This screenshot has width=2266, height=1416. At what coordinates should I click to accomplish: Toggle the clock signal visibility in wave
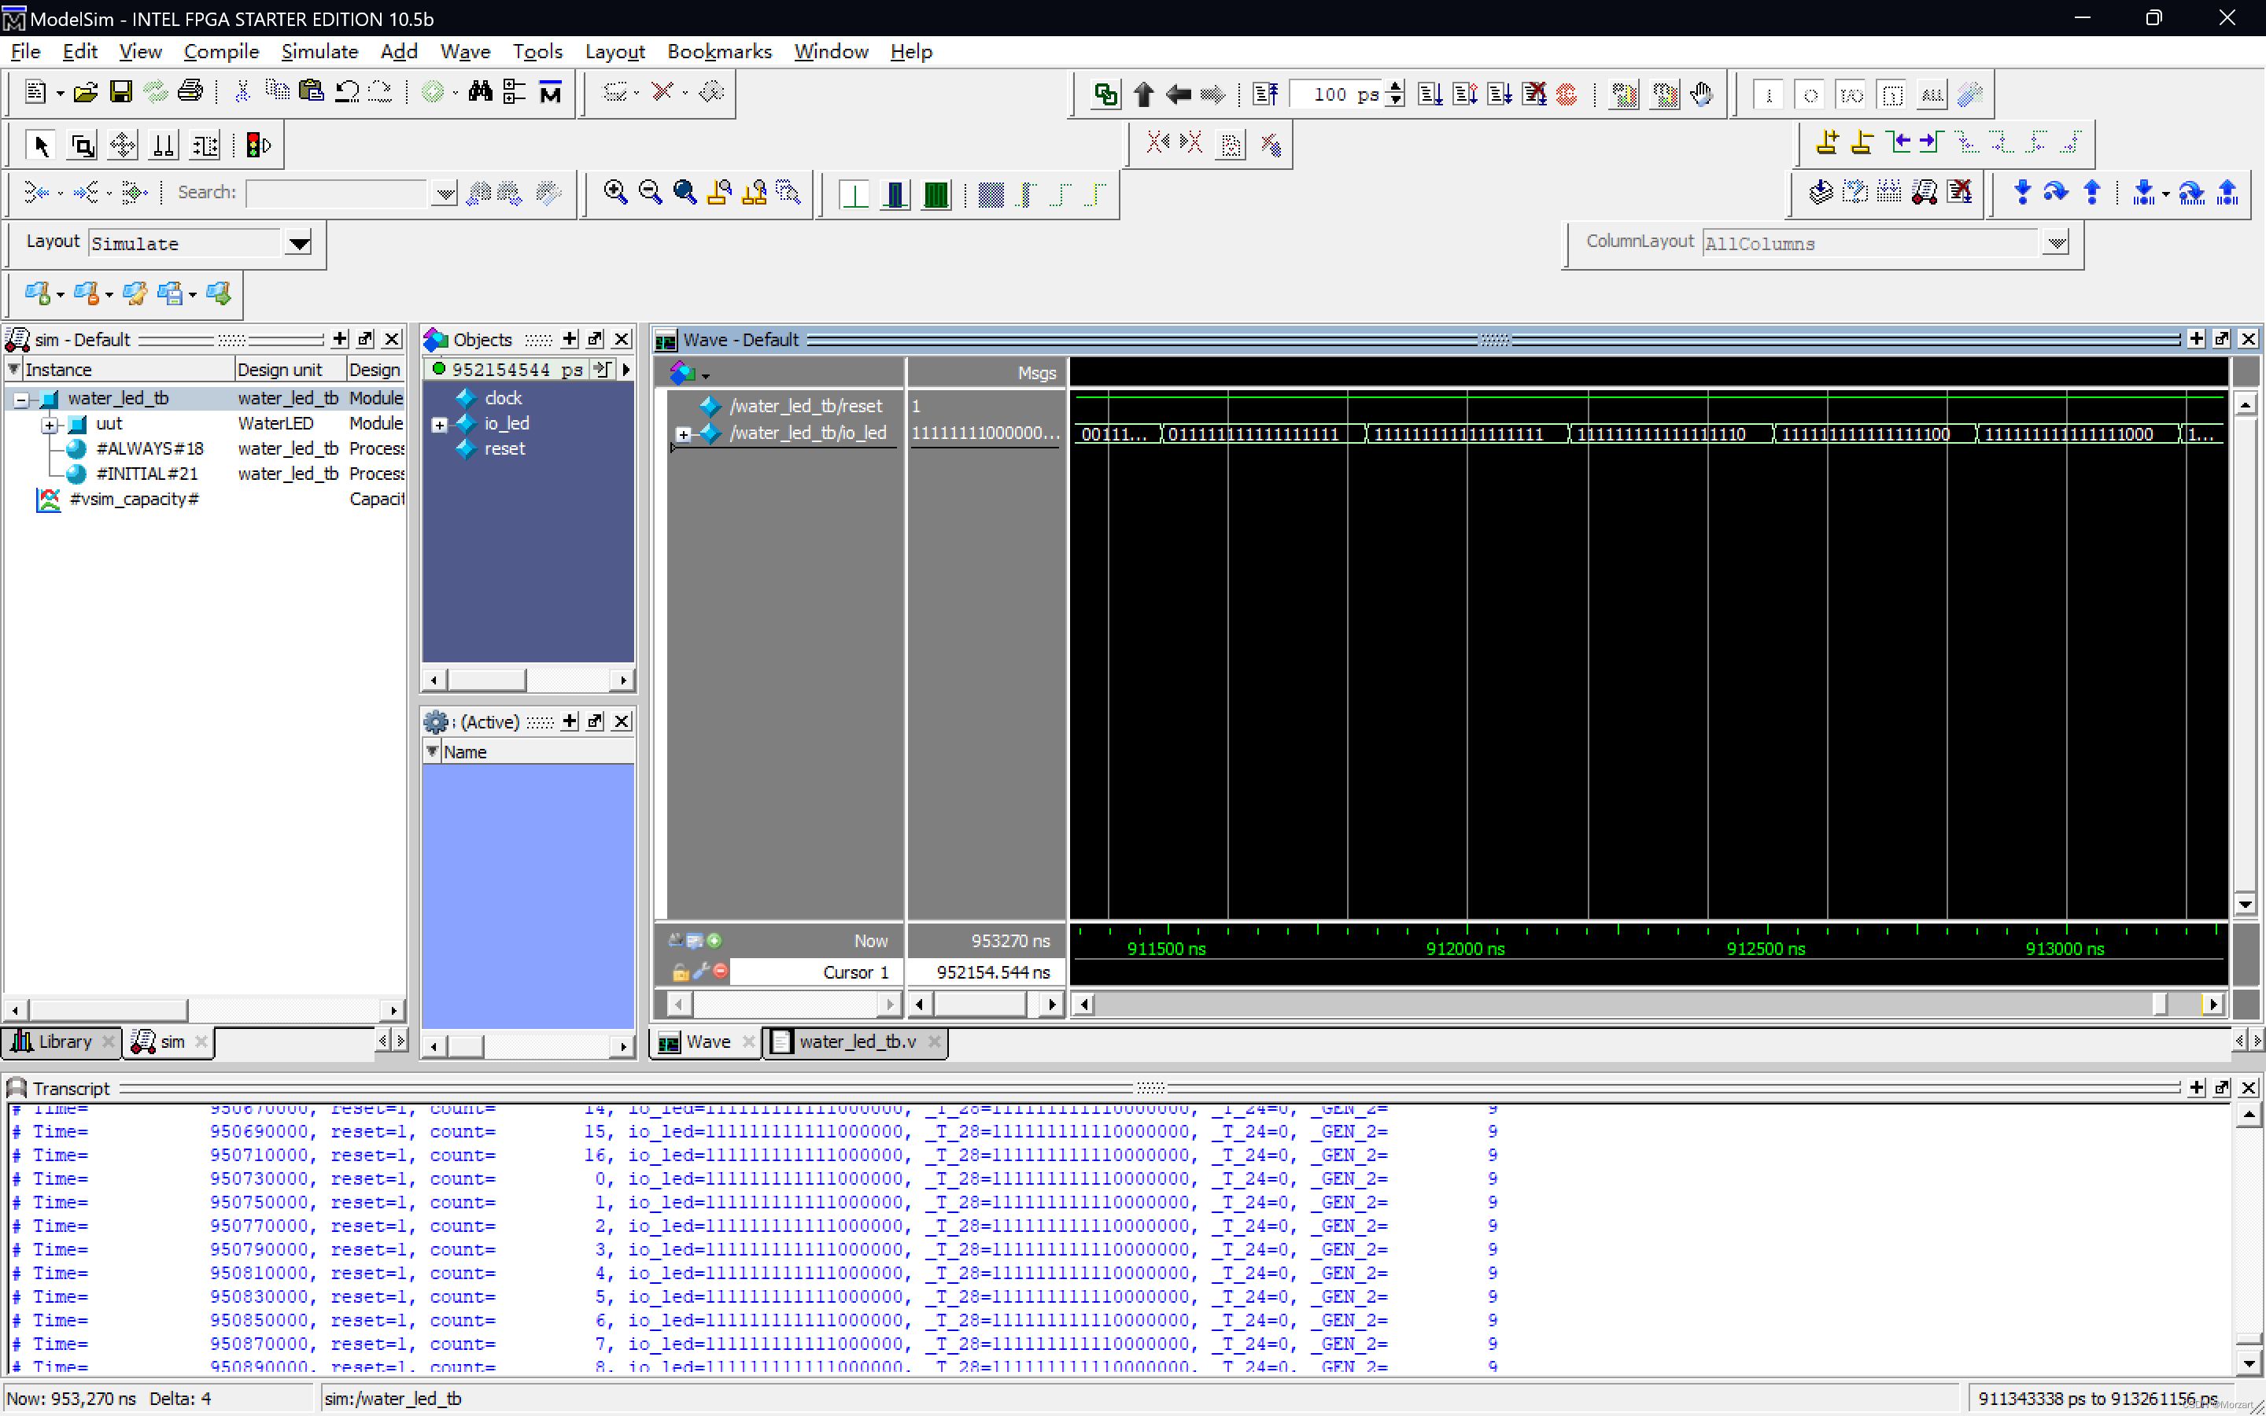(501, 398)
